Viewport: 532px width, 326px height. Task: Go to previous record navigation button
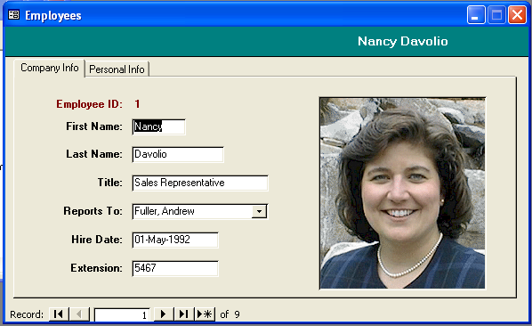tap(79, 314)
